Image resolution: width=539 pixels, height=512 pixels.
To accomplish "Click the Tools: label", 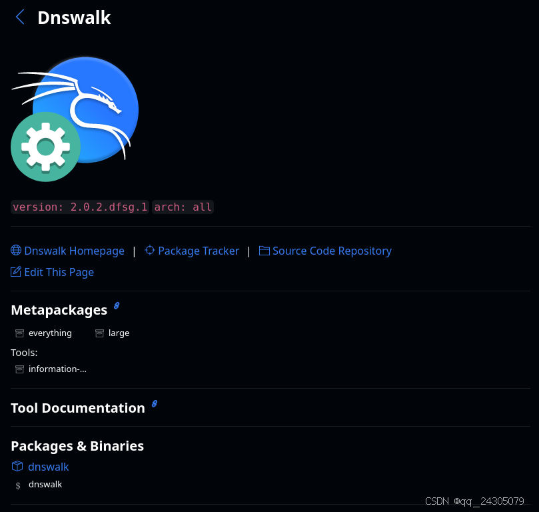I will pyautogui.click(x=24, y=353).
